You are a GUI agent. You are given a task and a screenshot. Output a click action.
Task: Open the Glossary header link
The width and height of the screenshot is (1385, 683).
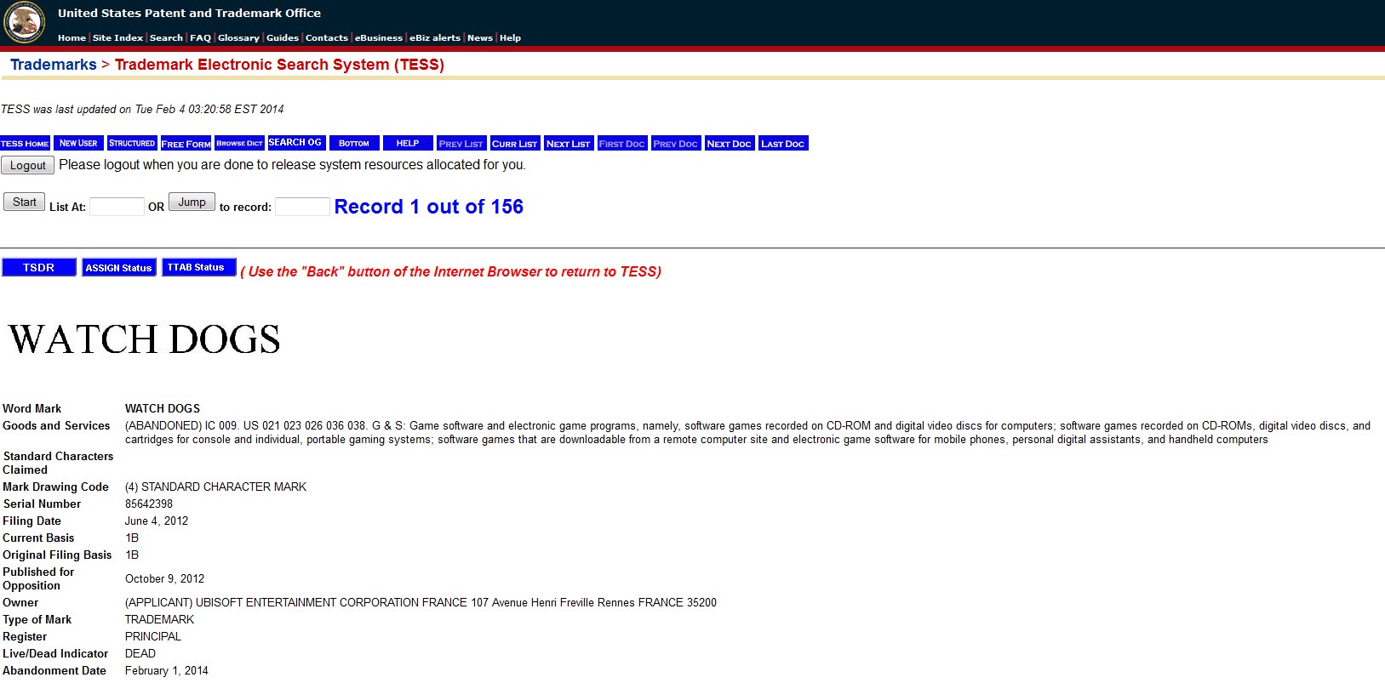[238, 37]
